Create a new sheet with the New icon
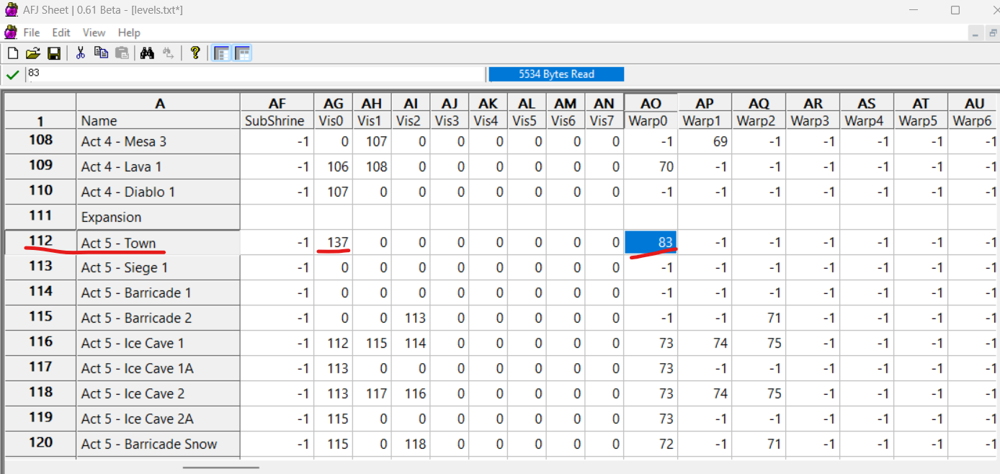 tap(13, 53)
